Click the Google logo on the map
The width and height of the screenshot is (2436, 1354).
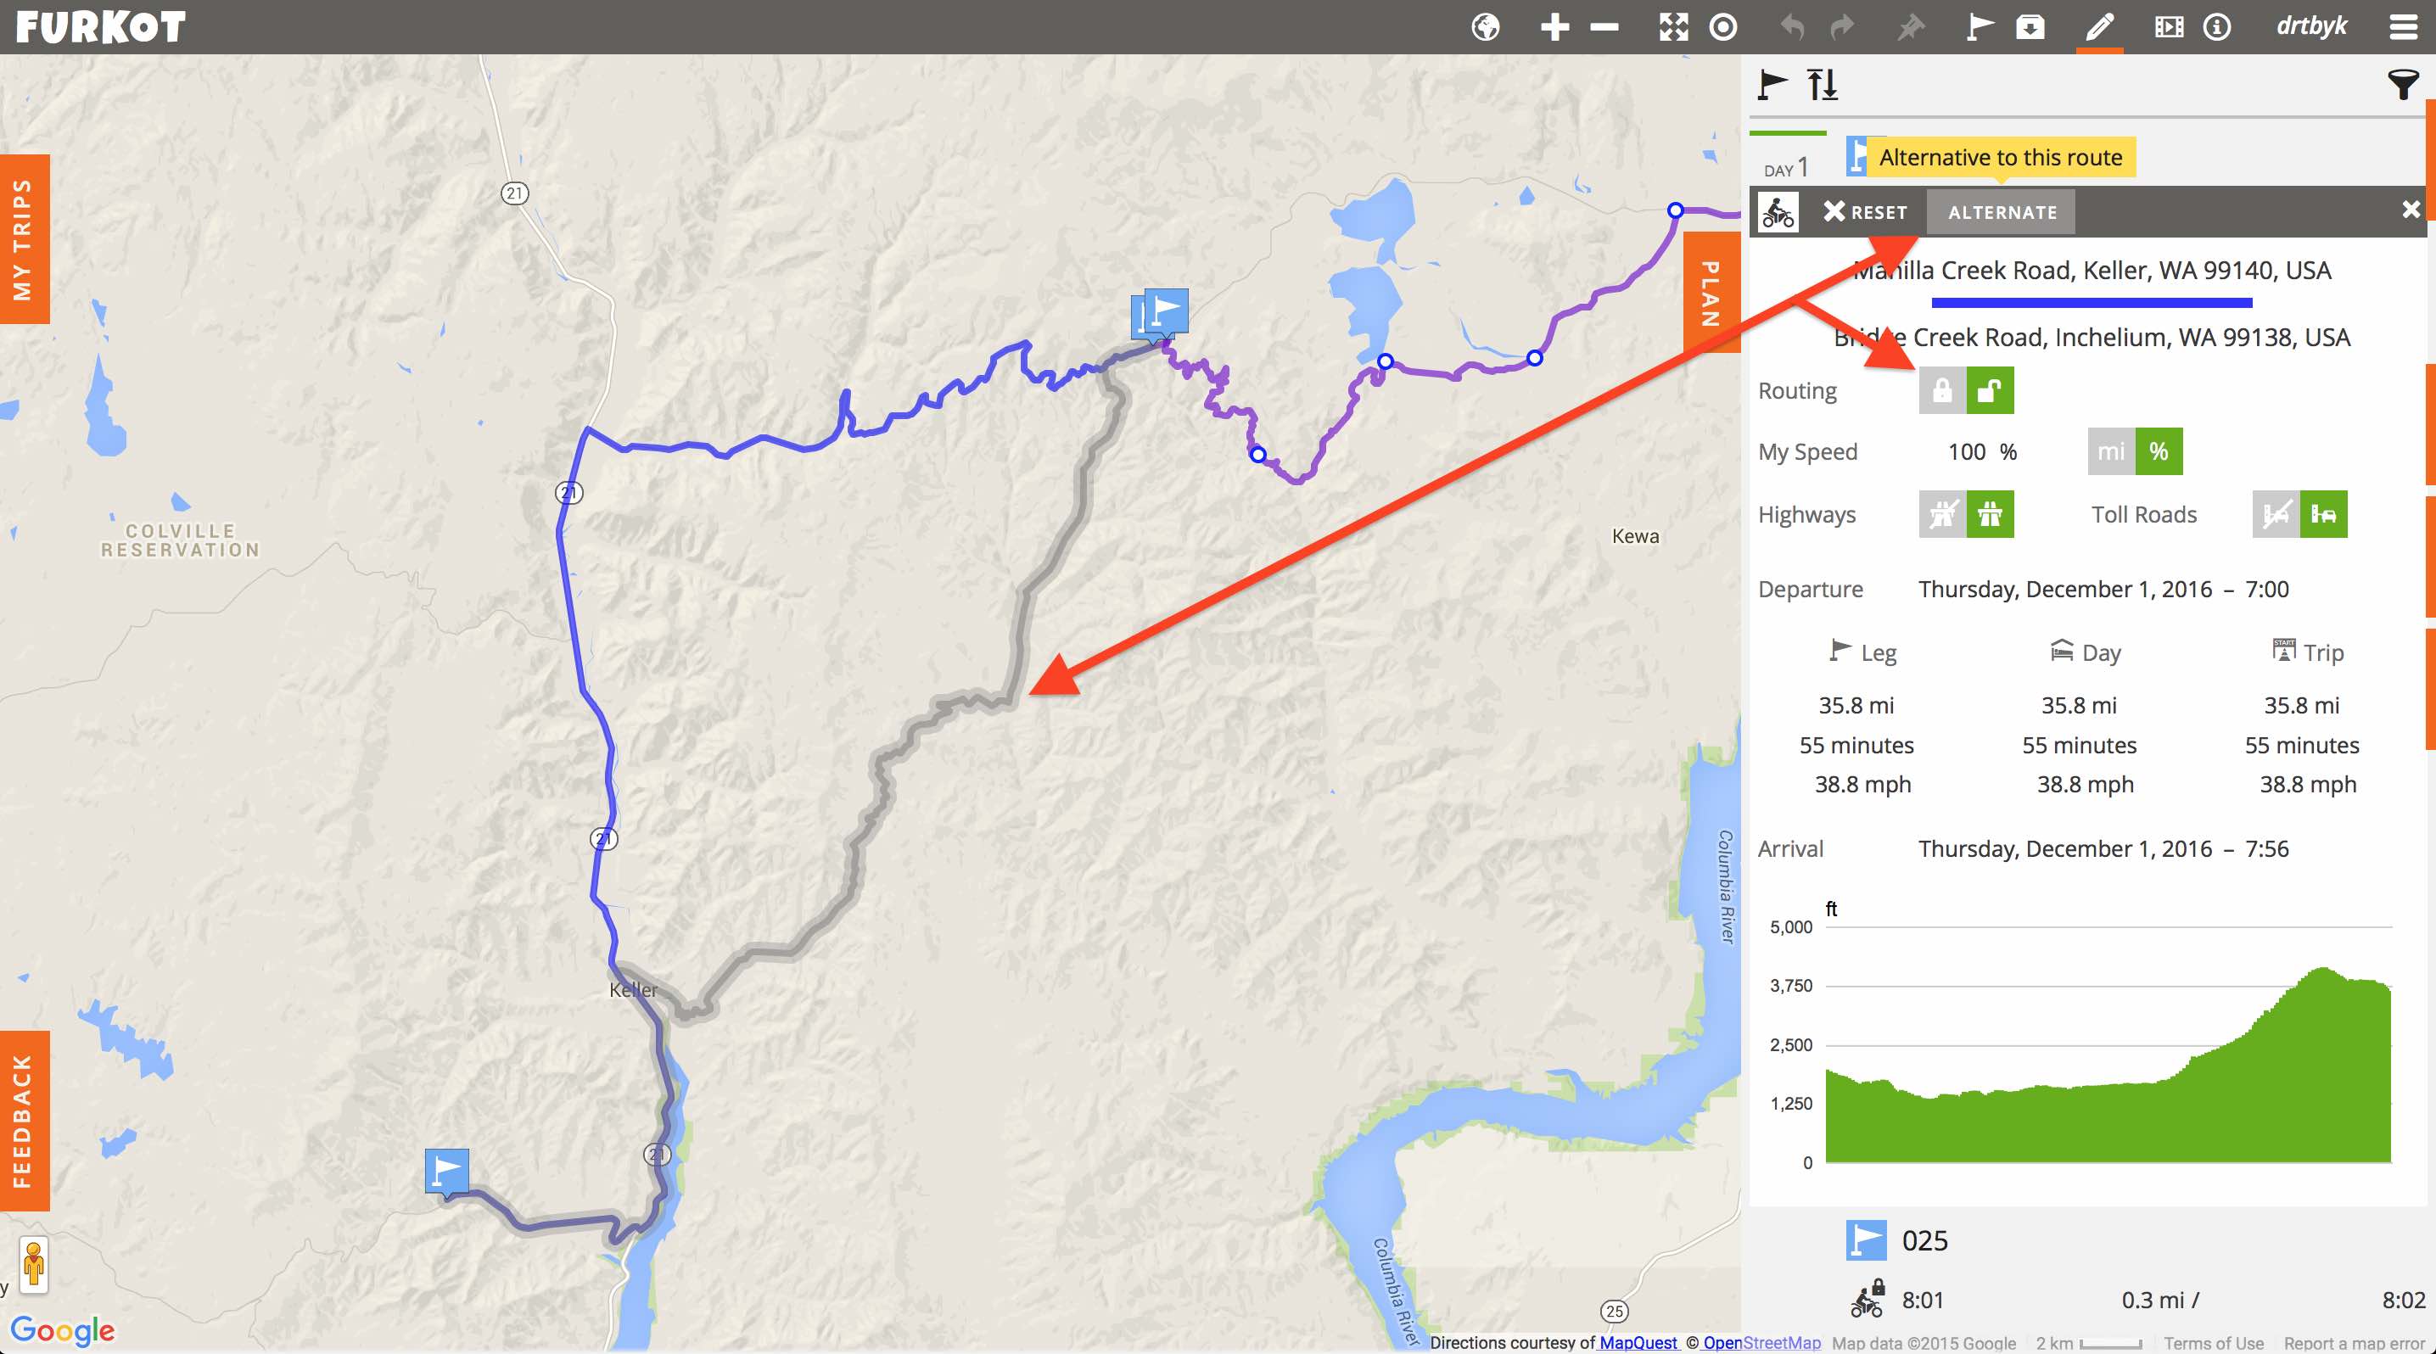click(x=63, y=1331)
